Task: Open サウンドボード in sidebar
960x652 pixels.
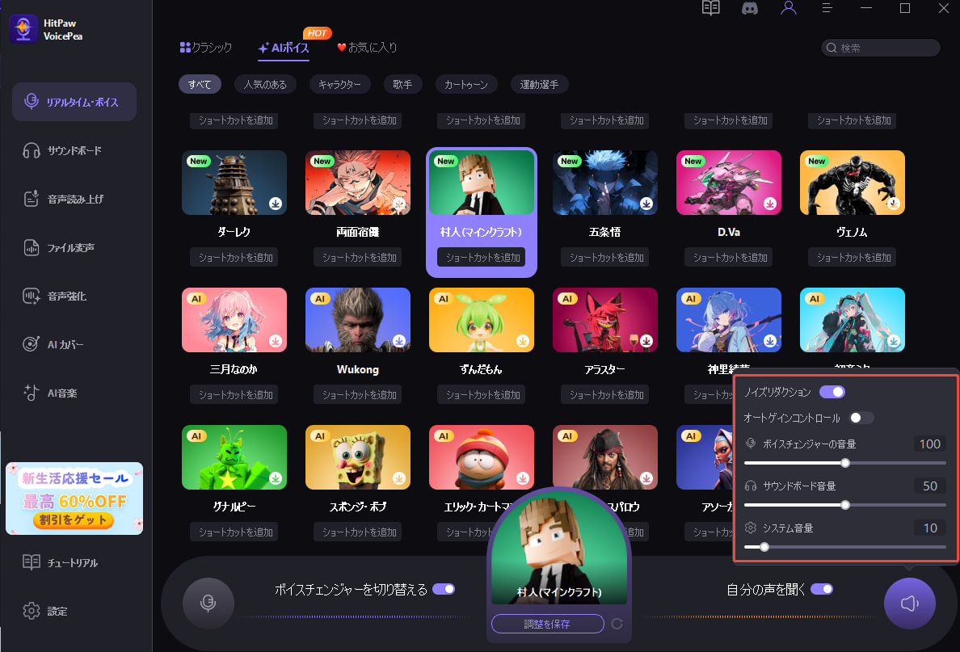Action: [74, 150]
